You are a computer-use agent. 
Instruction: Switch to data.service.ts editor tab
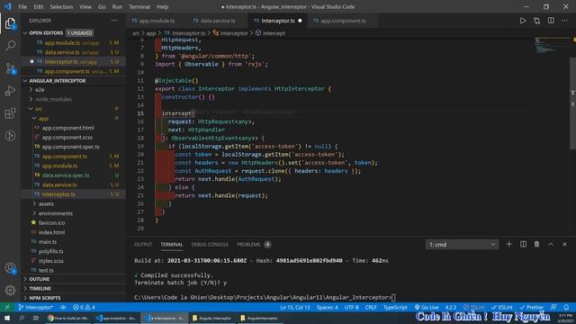pyautogui.click(x=218, y=21)
